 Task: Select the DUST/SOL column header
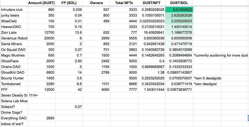point(179,3)
